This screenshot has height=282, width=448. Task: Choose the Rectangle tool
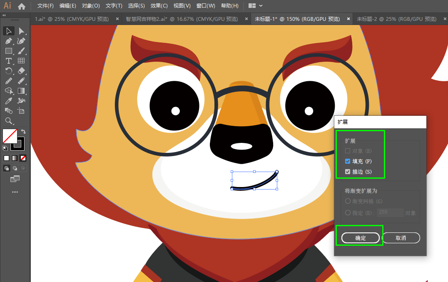(x=9, y=51)
